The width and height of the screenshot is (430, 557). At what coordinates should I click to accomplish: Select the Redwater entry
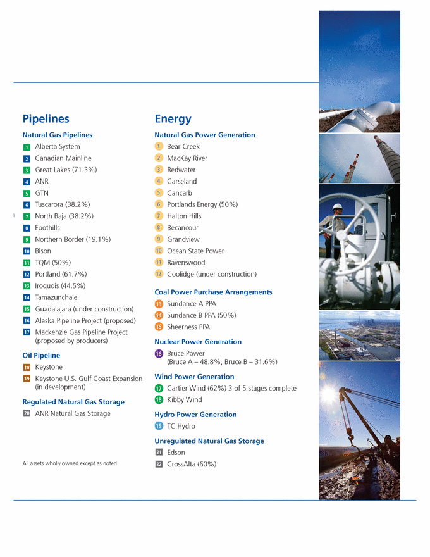(x=181, y=170)
